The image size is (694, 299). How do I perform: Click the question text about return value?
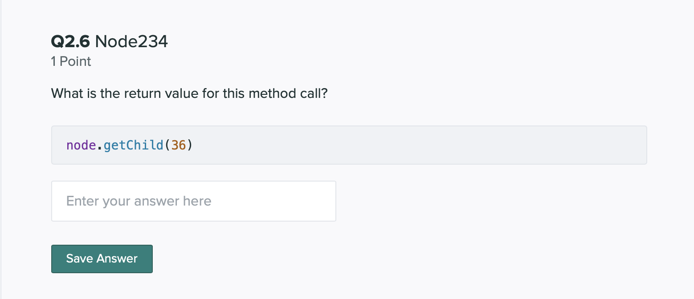(x=189, y=93)
